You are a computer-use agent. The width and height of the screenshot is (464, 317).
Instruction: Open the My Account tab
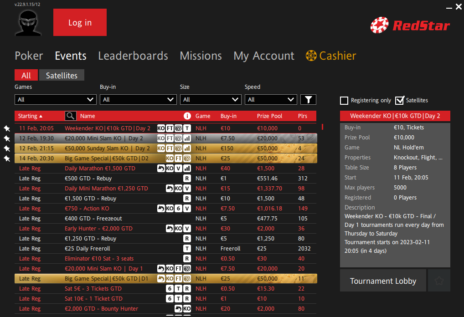coord(264,56)
